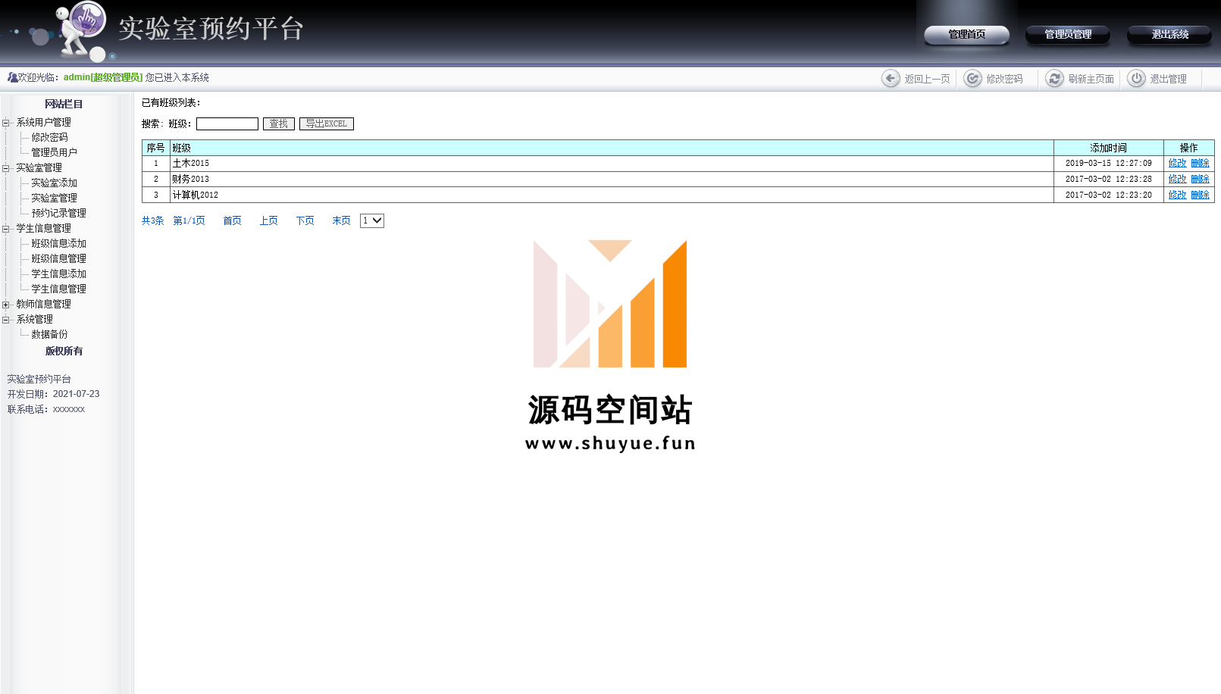Image resolution: width=1221 pixels, height=694 pixels.
Task: Open 数据备份 in the sidebar
Action: click(x=49, y=334)
